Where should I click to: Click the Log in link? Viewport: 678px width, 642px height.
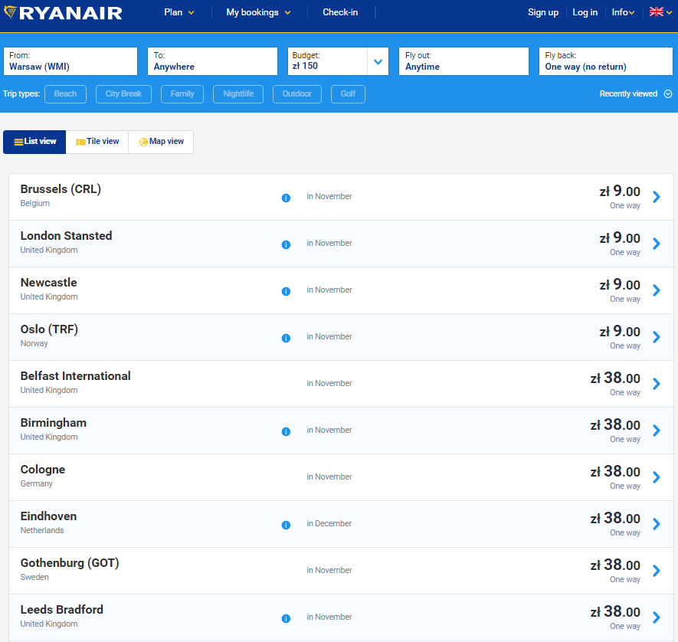pyautogui.click(x=585, y=12)
